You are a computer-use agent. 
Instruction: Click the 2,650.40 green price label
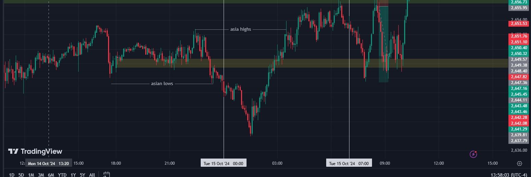coord(519,47)
